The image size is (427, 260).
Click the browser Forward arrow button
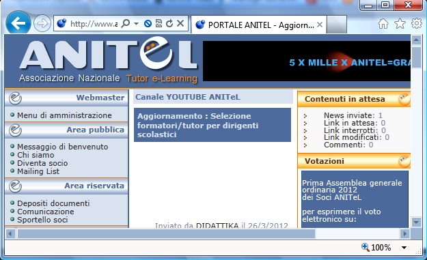tap(42, 23)
